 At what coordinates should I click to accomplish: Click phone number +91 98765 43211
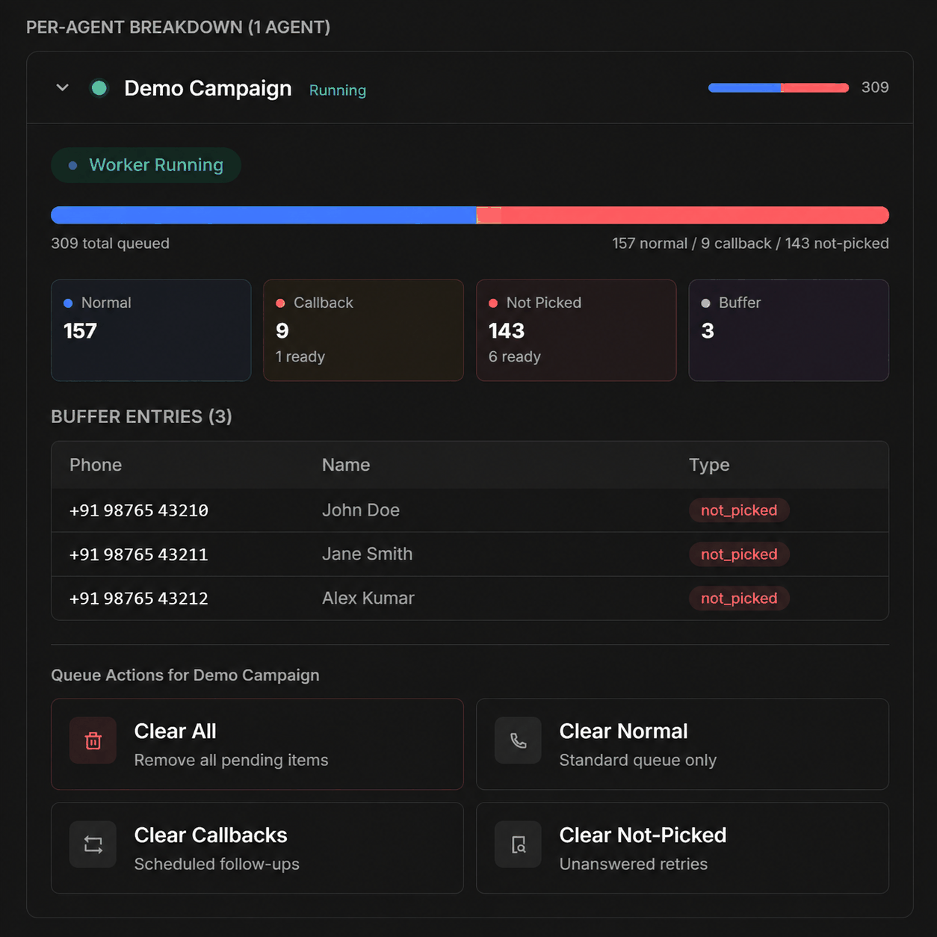139,554
